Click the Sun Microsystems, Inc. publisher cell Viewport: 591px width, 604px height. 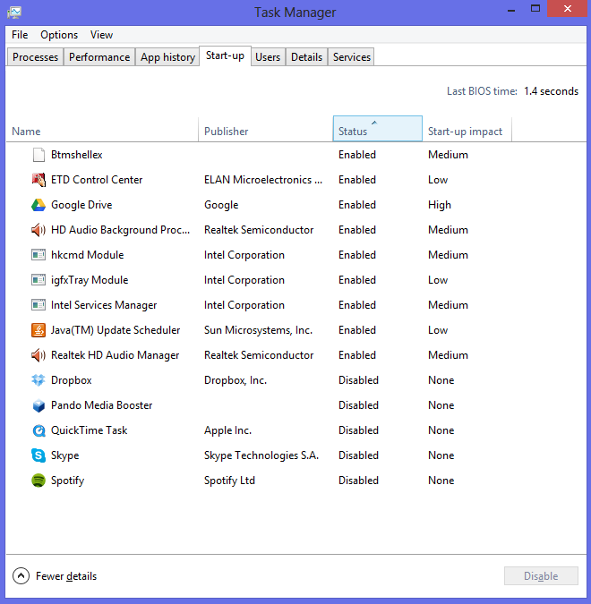pyautogui.click(x=258, y=330)
